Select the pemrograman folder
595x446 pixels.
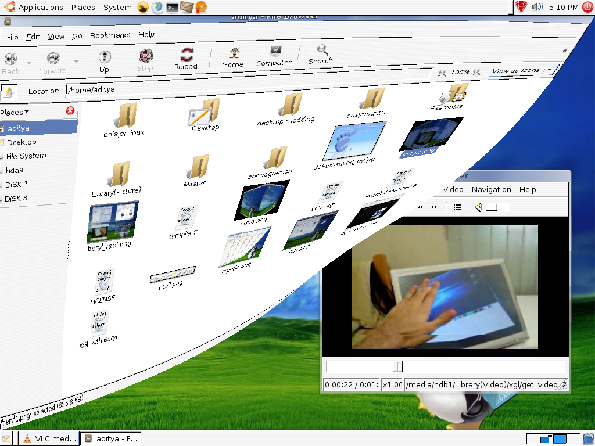272,163
